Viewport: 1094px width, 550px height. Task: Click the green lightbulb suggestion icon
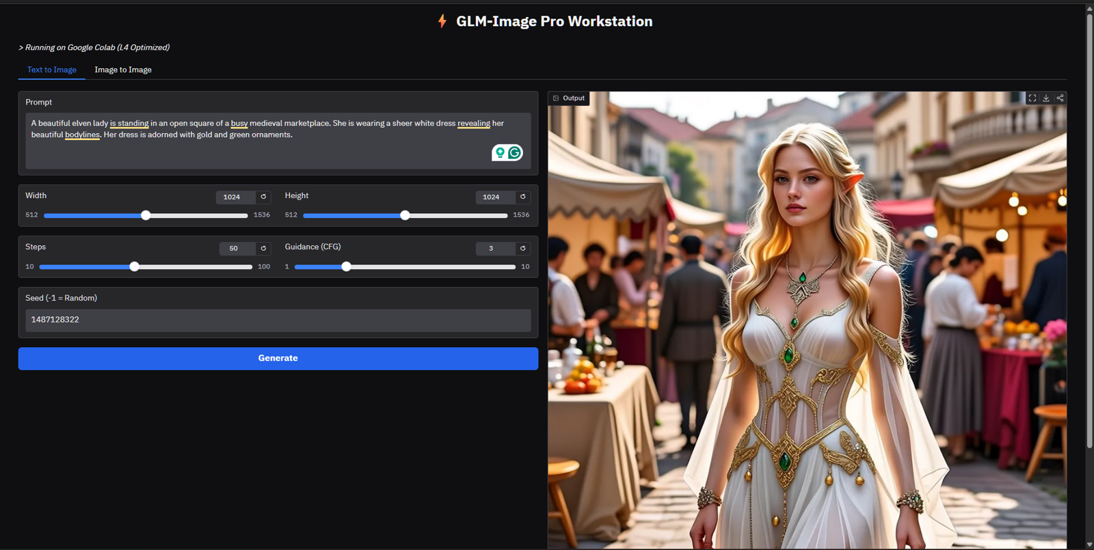pos(501,152)
